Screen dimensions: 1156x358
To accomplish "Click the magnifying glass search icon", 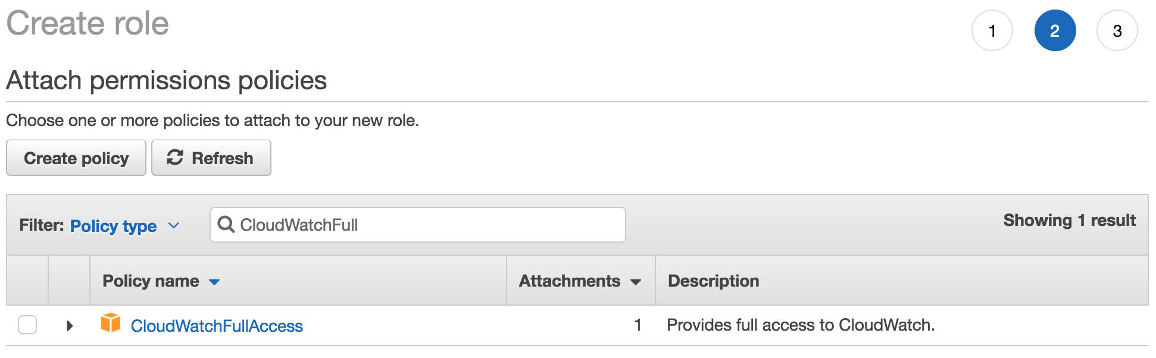I will click(x=226, y=225).
